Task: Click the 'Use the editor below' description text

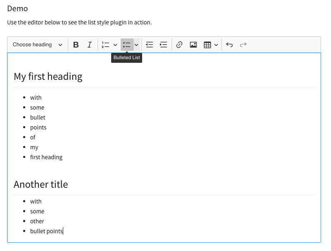Action: coord(79,22)
